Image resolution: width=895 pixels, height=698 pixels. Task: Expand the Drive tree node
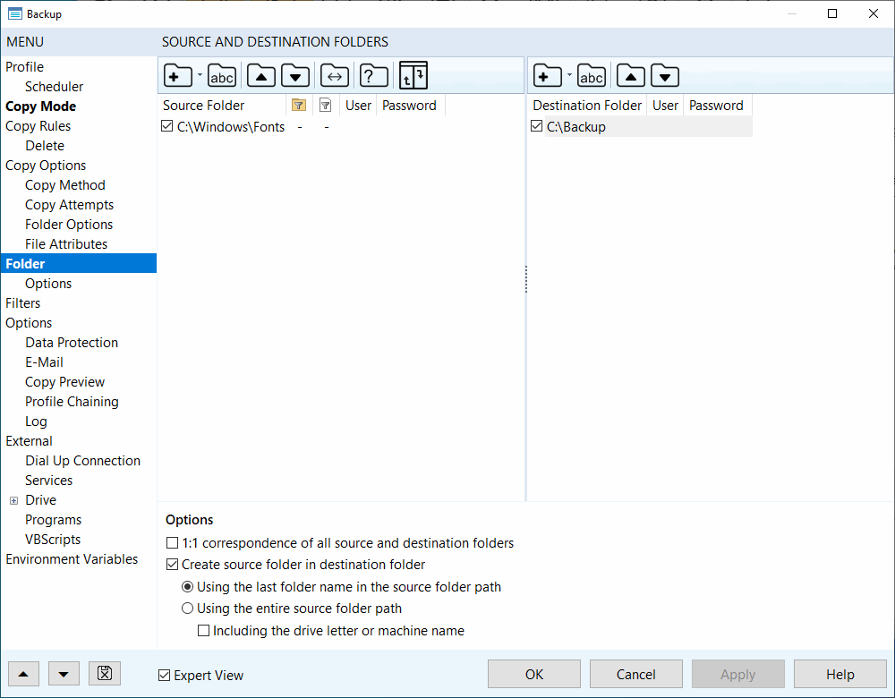pyautogui.click(x=13, y=500)
